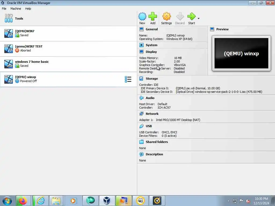Click the OHCI, EHCI USB controller value
The height and width of the screenshot is (206, 275).
tap(169, 132)
